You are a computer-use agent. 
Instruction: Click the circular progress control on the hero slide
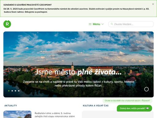(146, 89)
